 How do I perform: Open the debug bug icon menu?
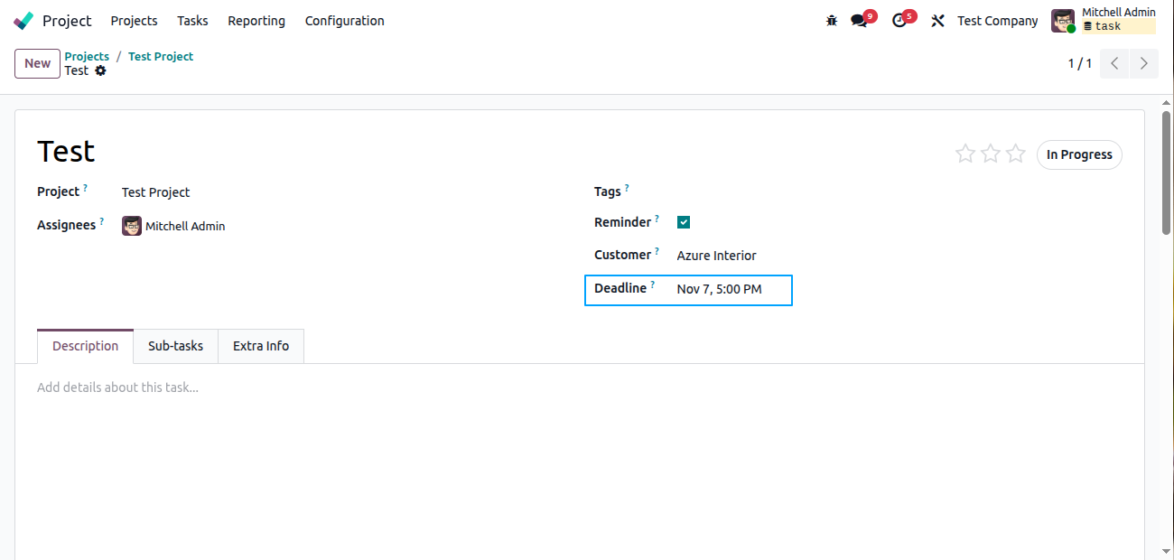(832, 20)
